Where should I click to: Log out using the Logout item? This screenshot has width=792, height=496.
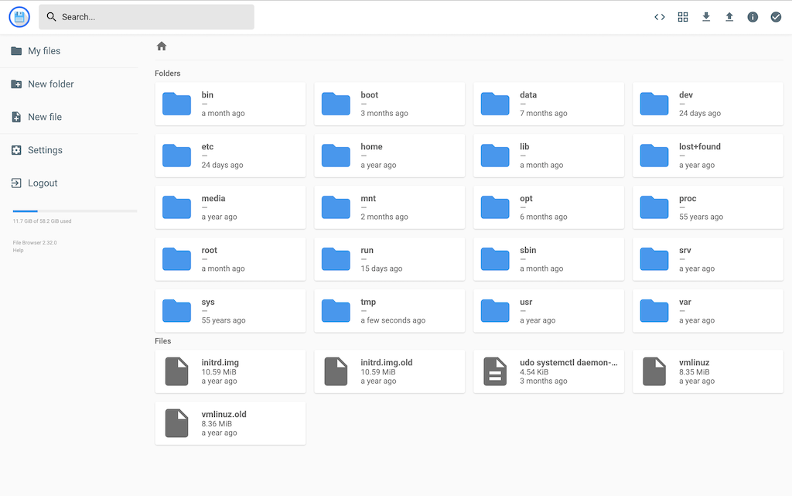click(43, 183)
